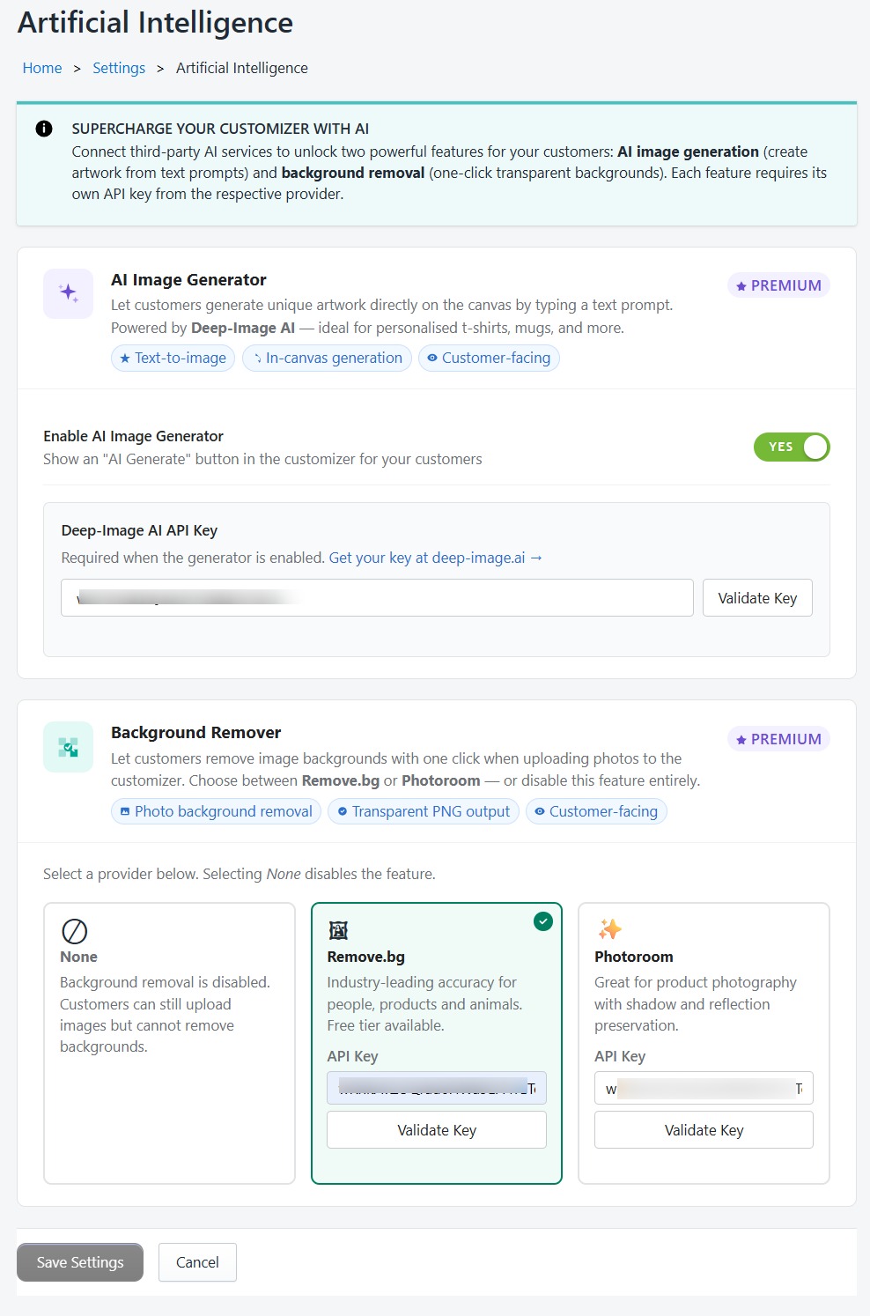Click the Photoroom API key field
The height and width of the screenshot is (1316, 870).
click(x=703, y=1088)
